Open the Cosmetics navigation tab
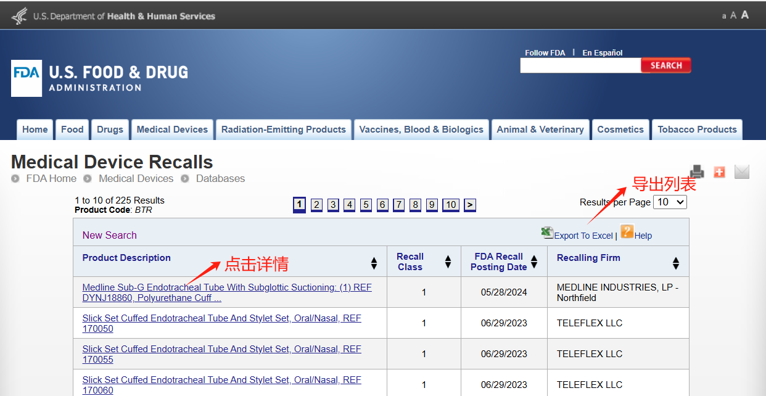 620,130
